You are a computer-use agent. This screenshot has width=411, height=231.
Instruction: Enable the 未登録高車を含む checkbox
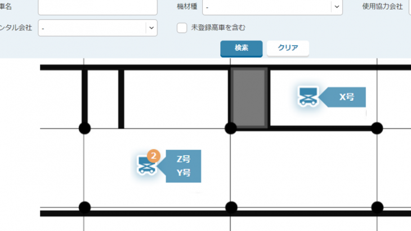point(182,28)
